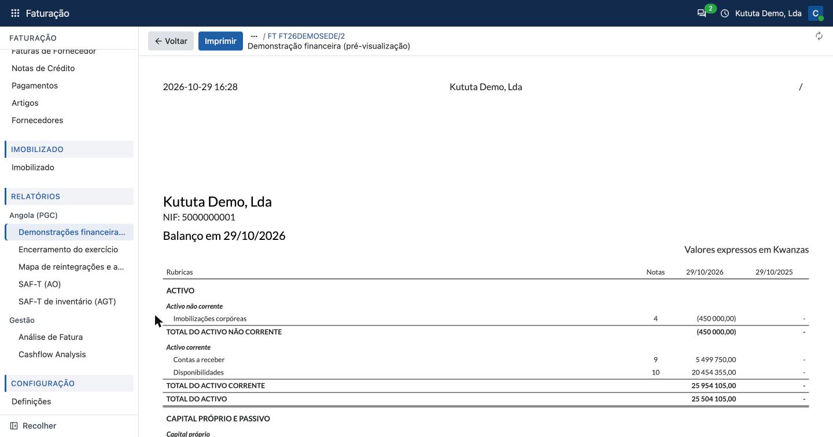833x437 pixels.
Task: Click the IMOBILIZADO section header
Action: [69, 149]
